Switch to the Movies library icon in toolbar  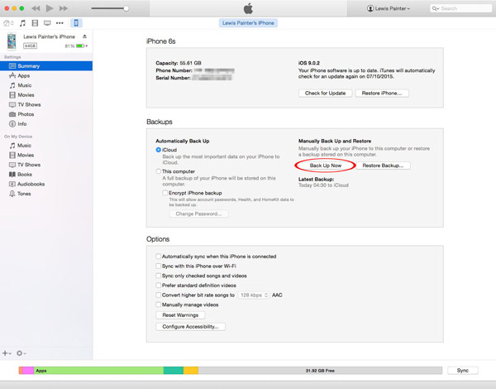(x=34, y=22)
